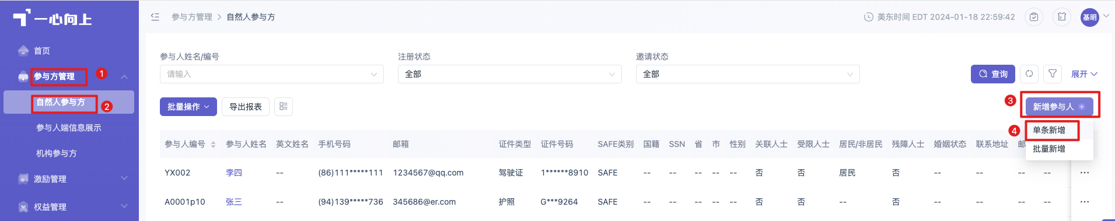Click the home icon labeled 首页
This screenshot has height=221, width=1115.
click(x=23, y=51)
